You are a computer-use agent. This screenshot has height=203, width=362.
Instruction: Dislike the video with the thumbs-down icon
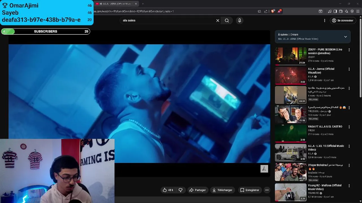(x=180, y=190)
